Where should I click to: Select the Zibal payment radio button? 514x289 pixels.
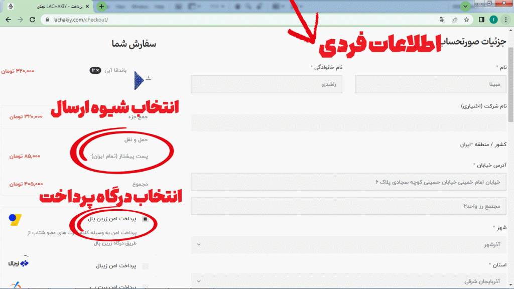tap(146, 266)
